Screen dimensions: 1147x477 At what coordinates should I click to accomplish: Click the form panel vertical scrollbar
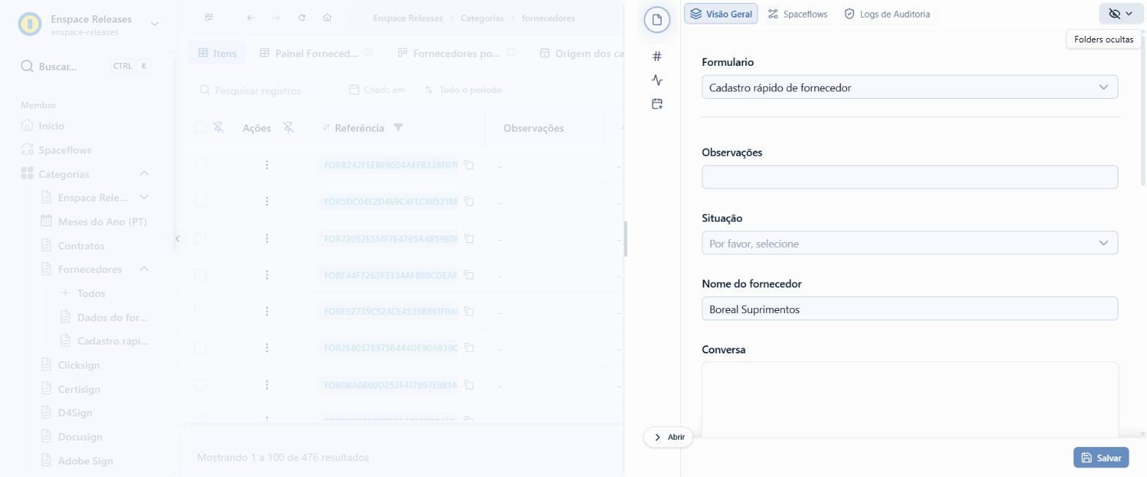pos(1143,110)
